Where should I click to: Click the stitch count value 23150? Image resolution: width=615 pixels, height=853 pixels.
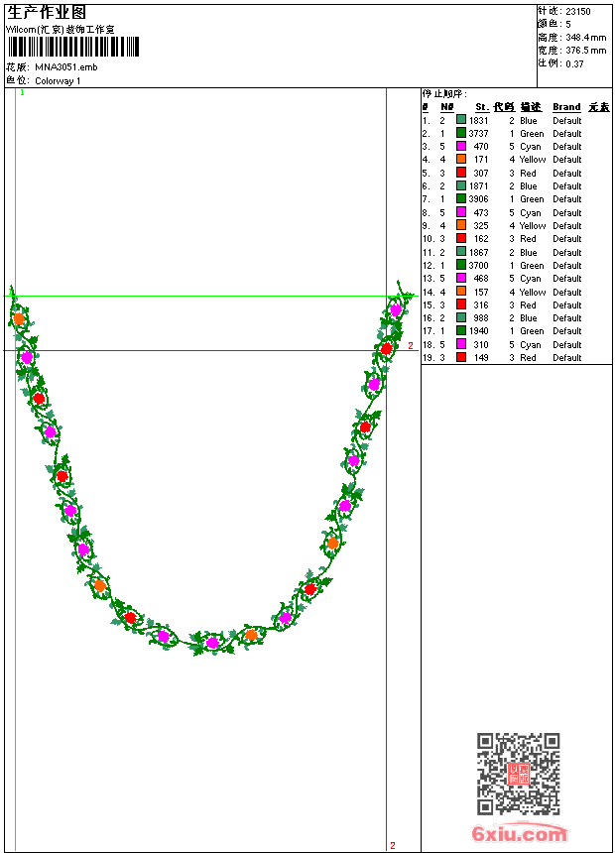pos(578,11)
